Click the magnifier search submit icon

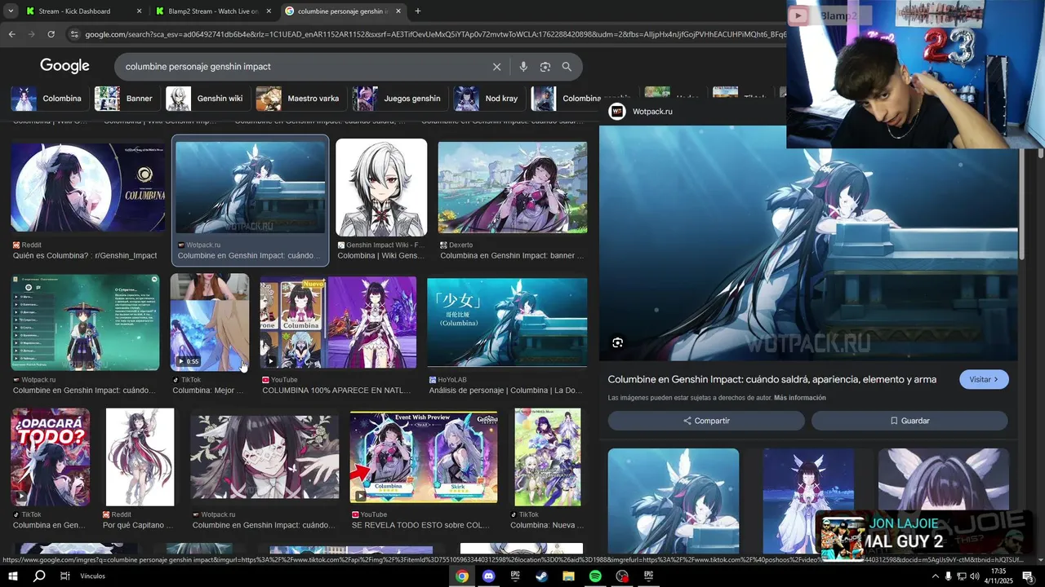pyautogui.click(x=567, y=67)
